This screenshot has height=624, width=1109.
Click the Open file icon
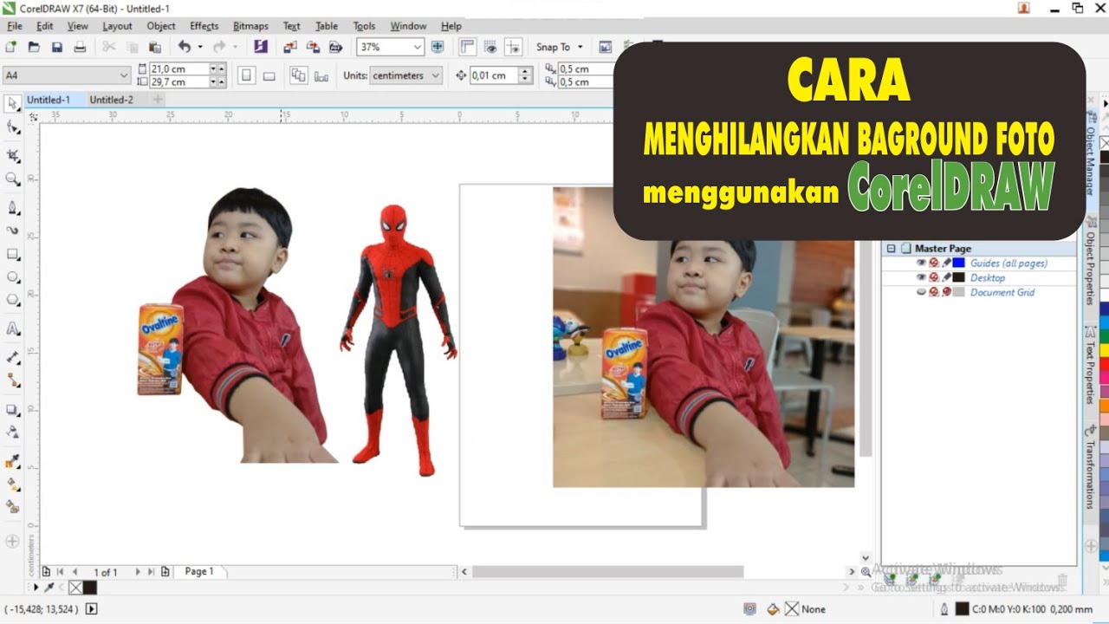pyautogui.click(x=35, y=47)
